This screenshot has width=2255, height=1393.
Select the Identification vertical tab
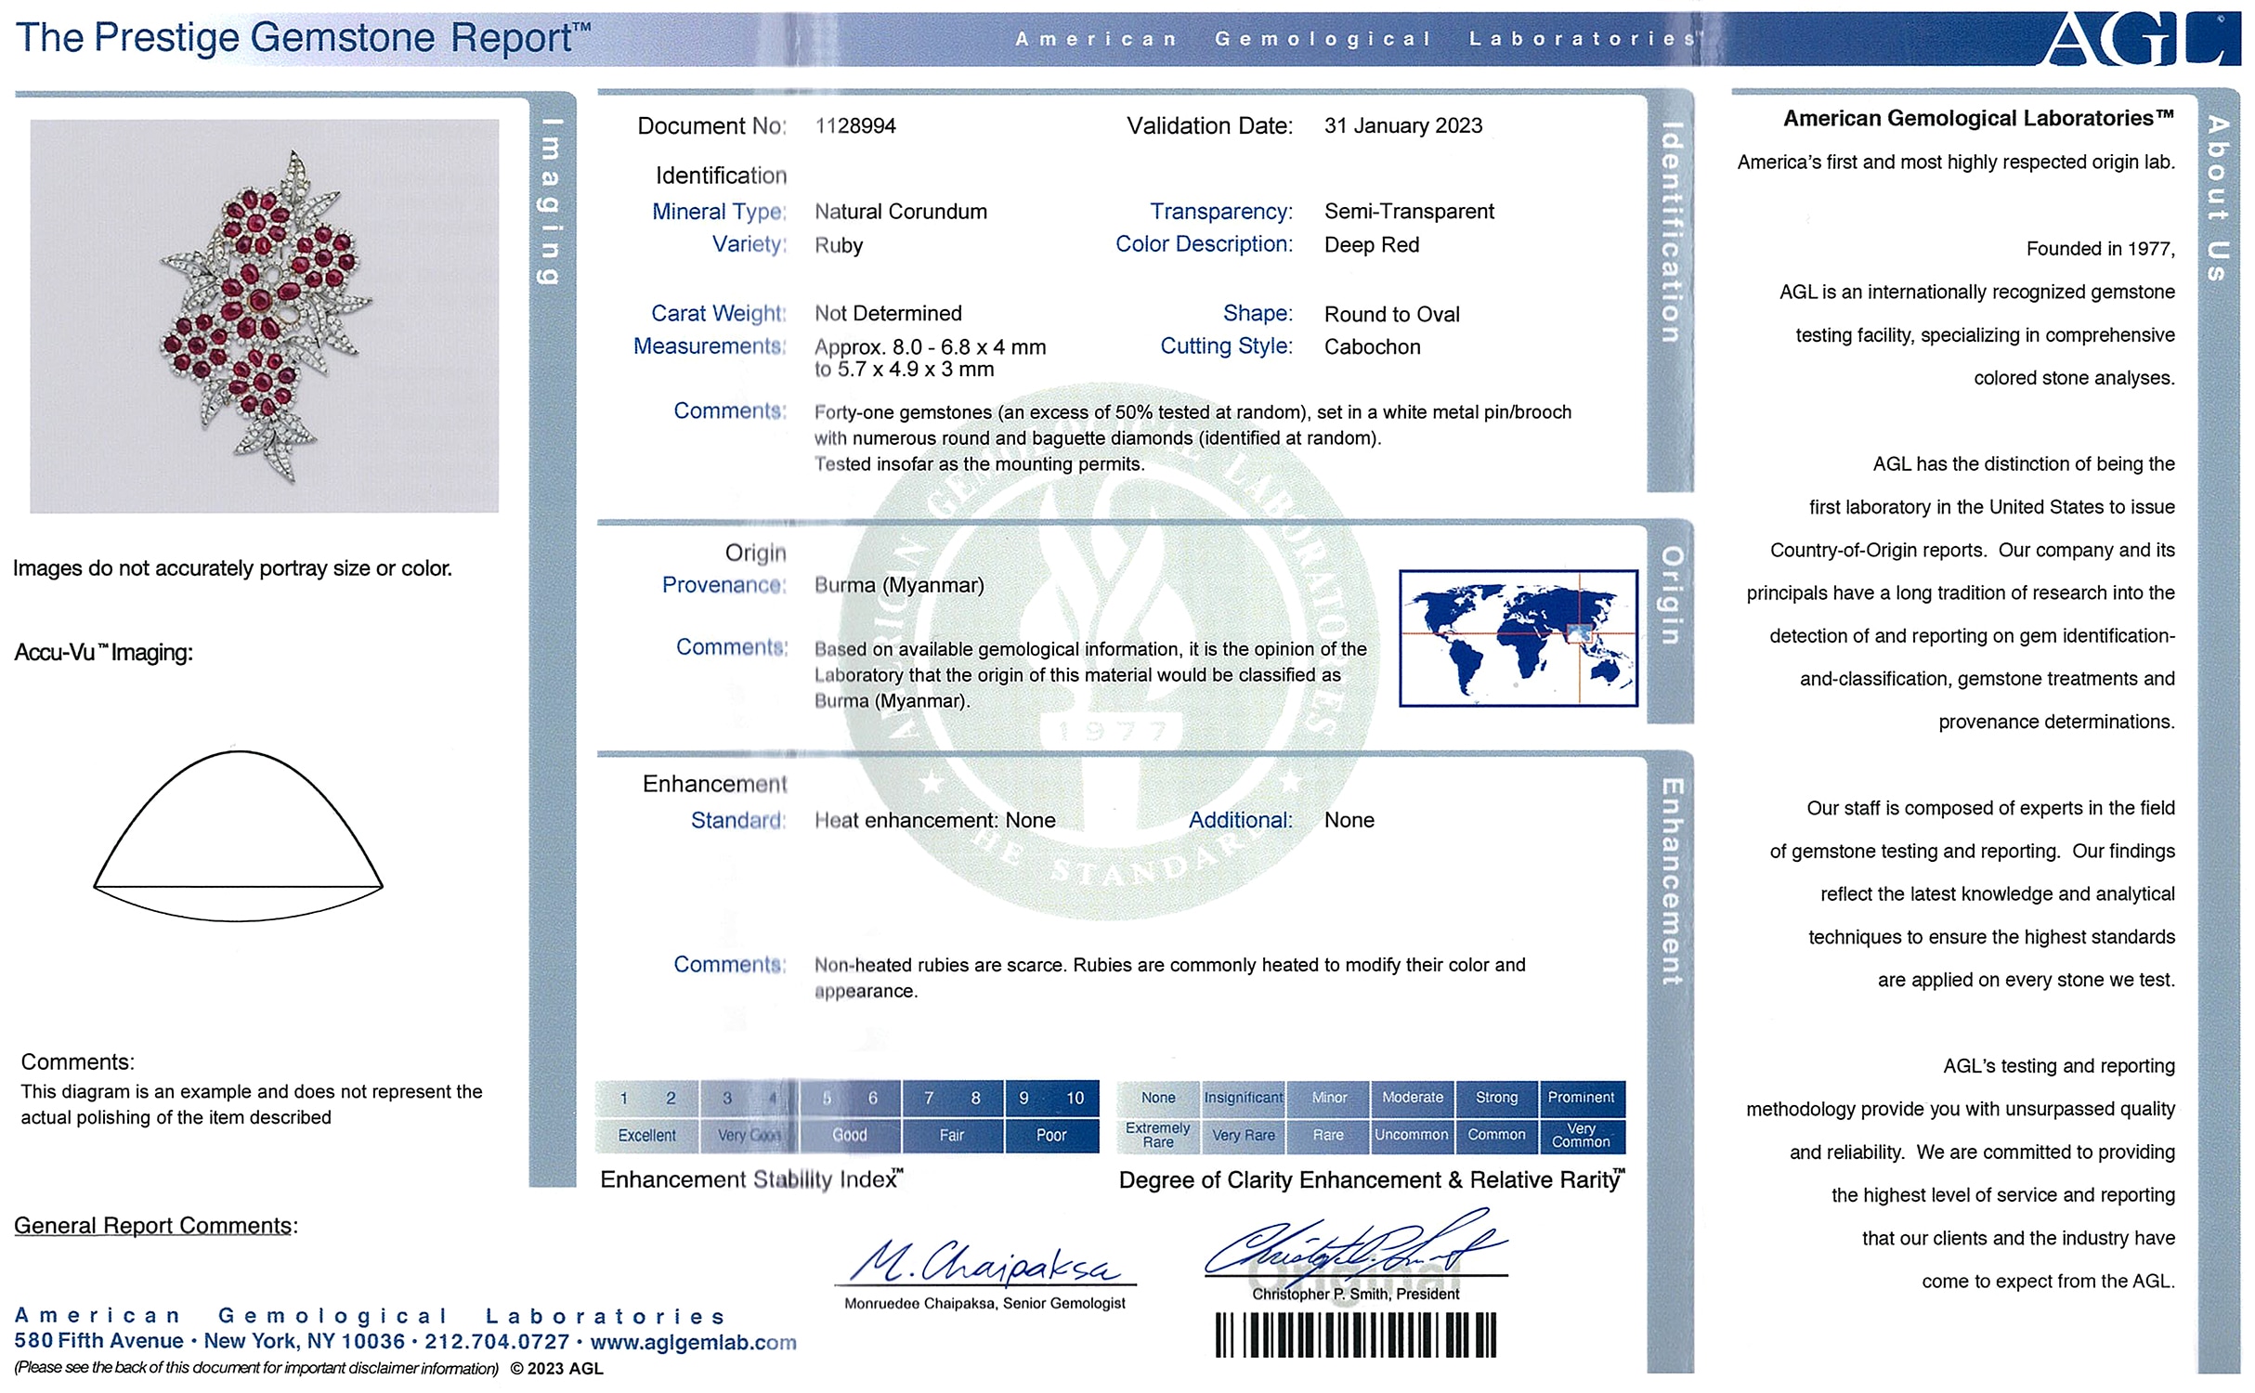pos(1671,232)
